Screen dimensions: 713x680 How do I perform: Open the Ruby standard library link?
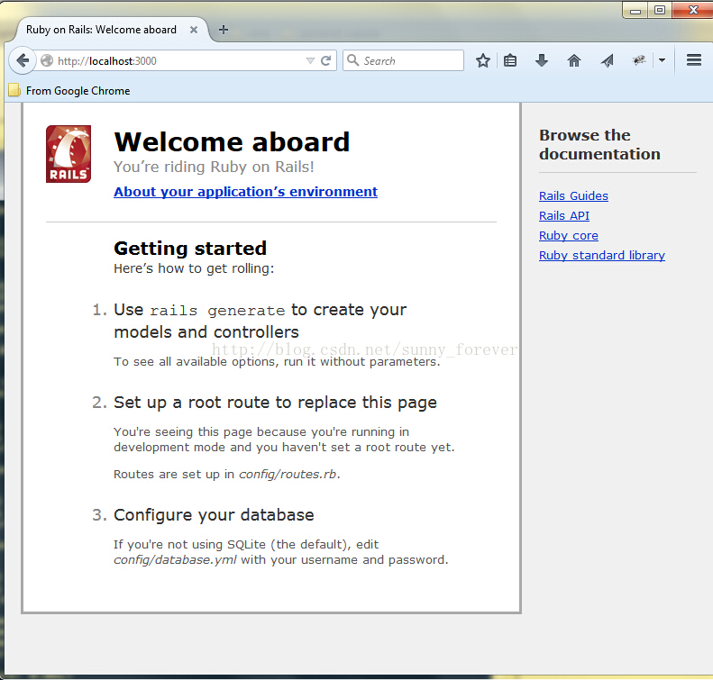tap(602, 255)
